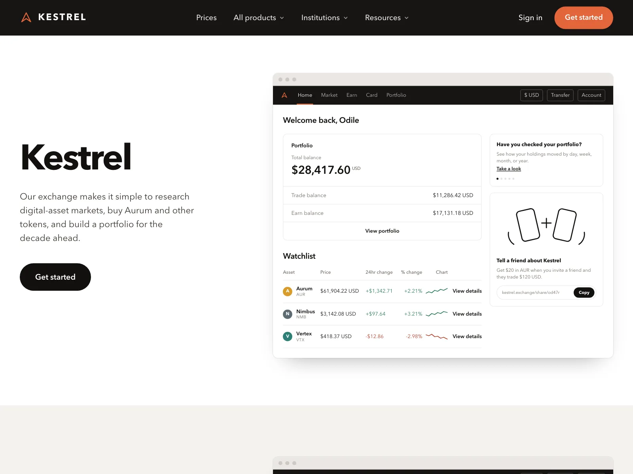Screen dimensions: 633x474
Task: Click the Kestrel logo in the header
Action: 53,17
